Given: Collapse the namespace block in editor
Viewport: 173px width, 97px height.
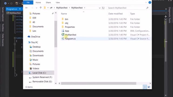Looking at the screenshot, I should (x=15, y=38).
